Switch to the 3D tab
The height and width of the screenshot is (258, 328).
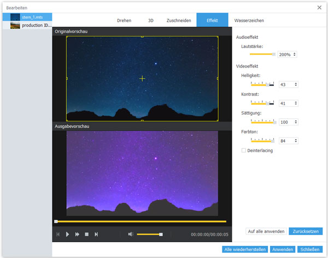tap(151, 21)
